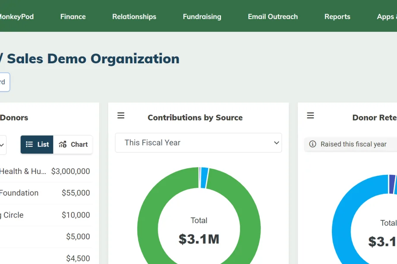Viewport: 397px width, 264px height.
Task: Open the Contributions by Source hamburger menu
Action: pos(121,116)
